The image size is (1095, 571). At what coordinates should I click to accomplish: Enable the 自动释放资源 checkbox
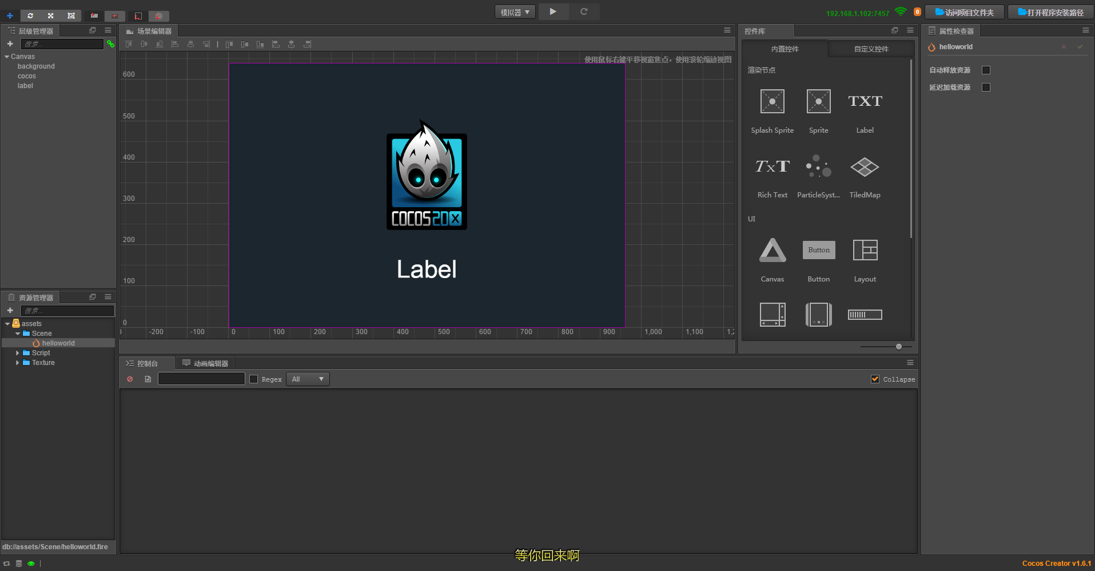pos(986,70)
